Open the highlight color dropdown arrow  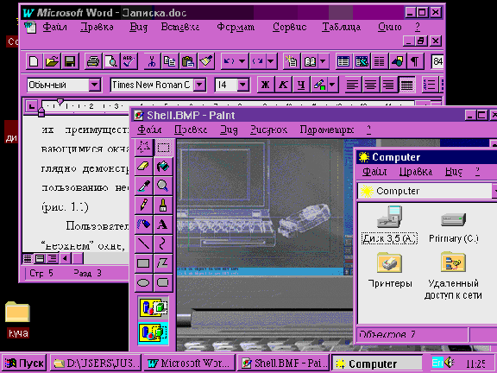point(331,85)
